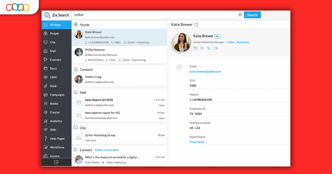
Task: Click the Zoho logo in the corner
Action: pos(17,7)
